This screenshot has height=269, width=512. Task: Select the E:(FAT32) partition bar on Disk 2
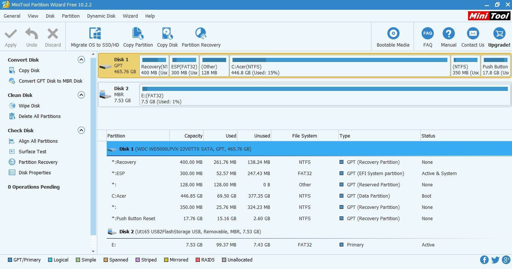point(325,95)
